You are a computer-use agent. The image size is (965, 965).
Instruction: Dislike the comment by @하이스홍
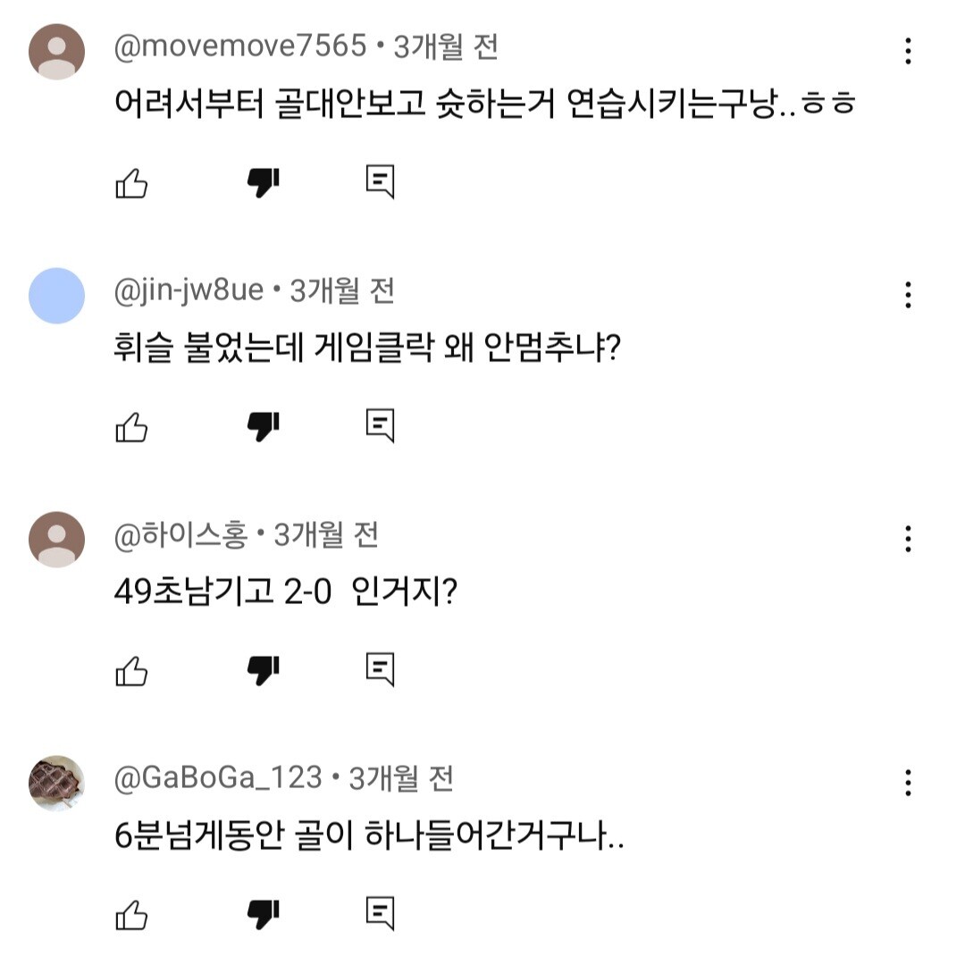pos(264,670)
